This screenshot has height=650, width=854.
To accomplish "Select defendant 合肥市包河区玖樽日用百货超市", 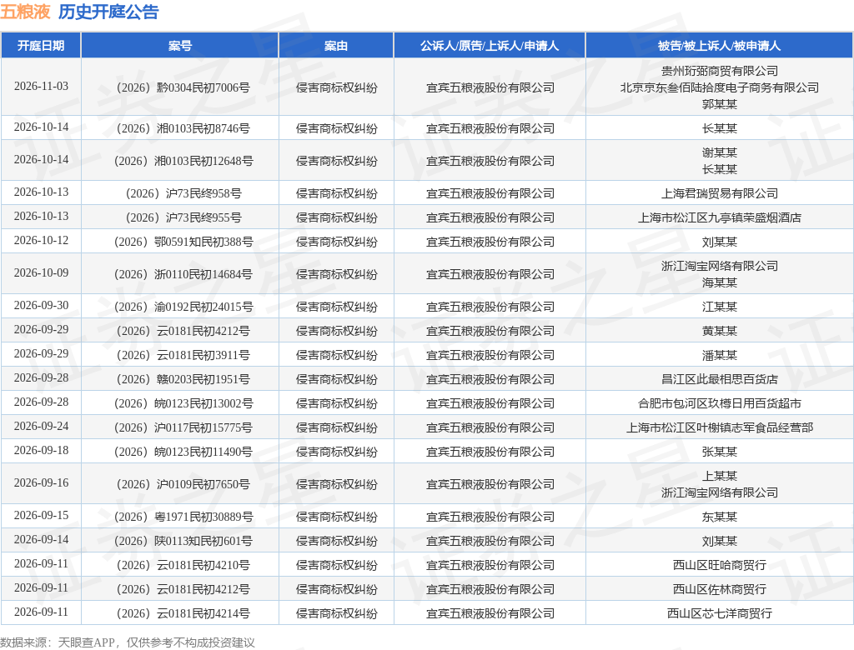I will point(720,403).
